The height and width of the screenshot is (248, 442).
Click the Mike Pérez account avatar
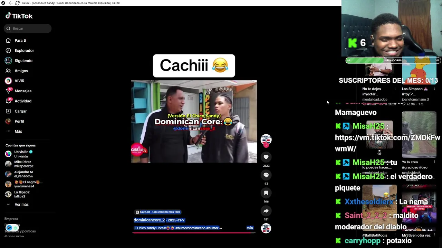coord(8,164)
